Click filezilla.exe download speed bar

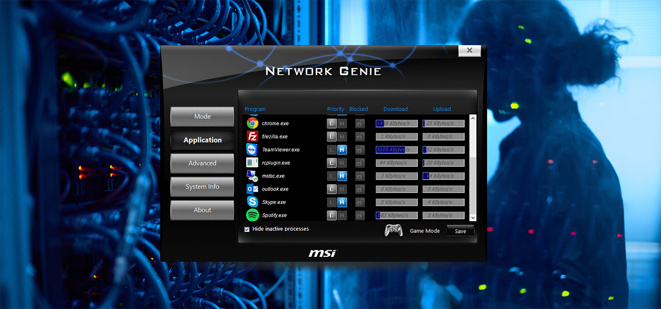click(x=397, y=136)
